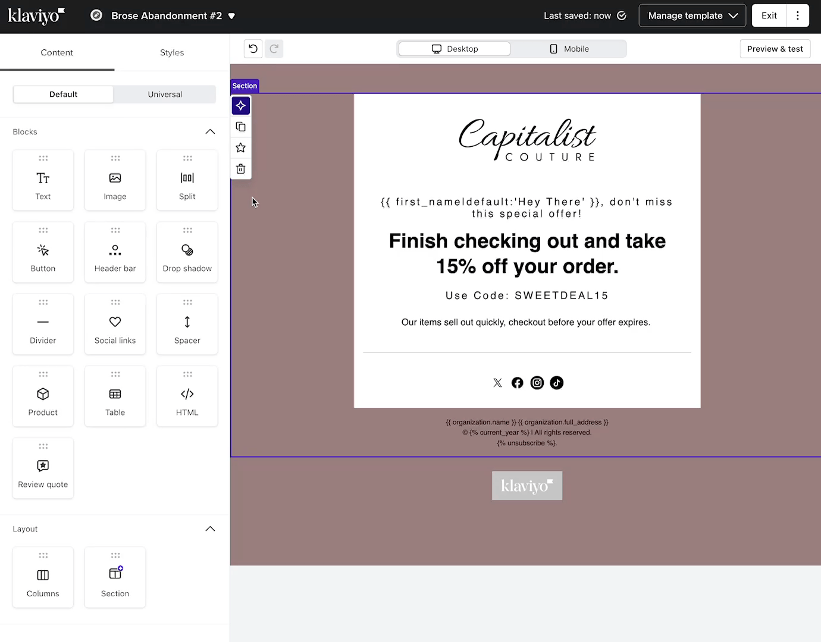Click the purple Section label tag

pyautogui.click(x=245, y=86)
